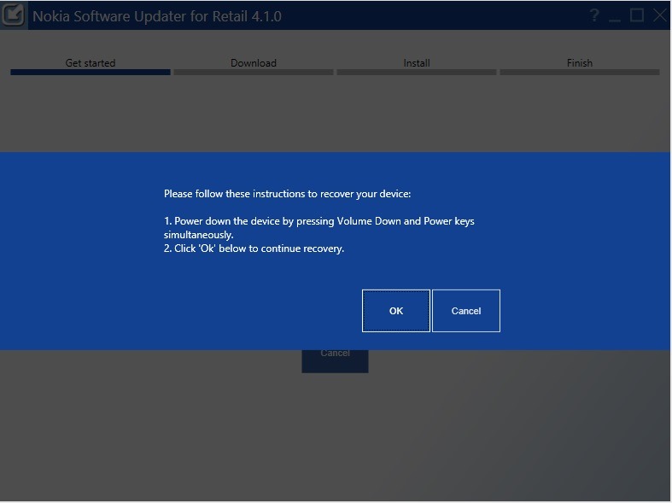Click the "Click 'Ok' below" instruction line
This screenshot has height=503, width=672.
pyautogui.click(x=254, y=249)
